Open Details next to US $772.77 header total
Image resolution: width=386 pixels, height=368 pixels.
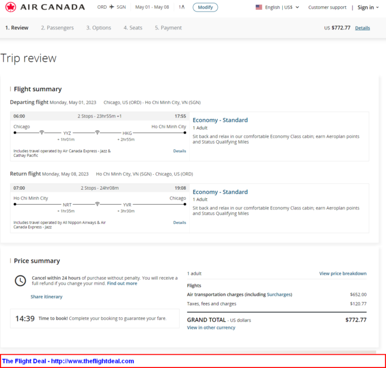click(x=362, y=28)
